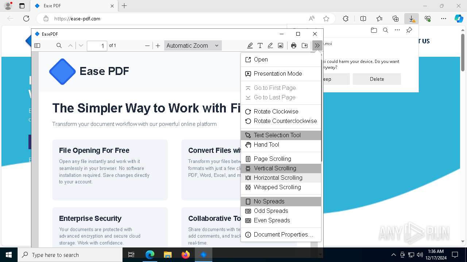Enable Wrapped Scrolling mode

281,187
